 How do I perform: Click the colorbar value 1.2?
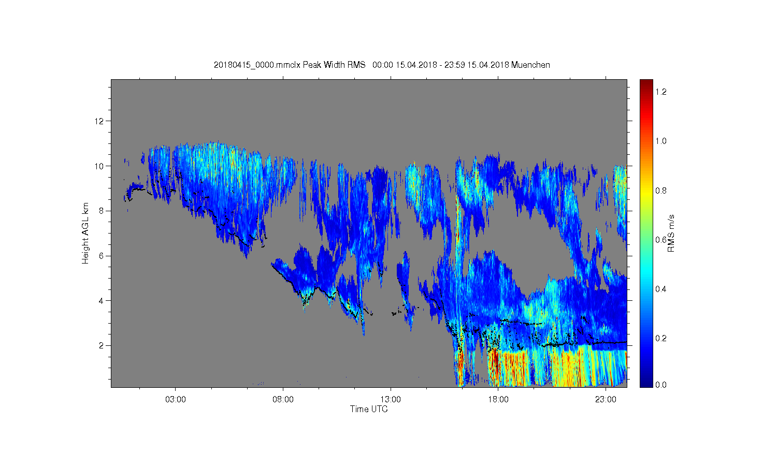[660, 92]
